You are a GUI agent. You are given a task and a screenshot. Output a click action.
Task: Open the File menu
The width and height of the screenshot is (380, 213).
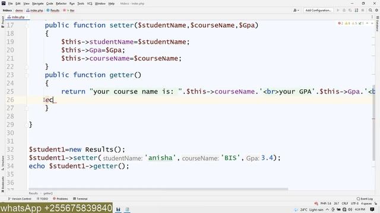(x=11, y=4)
